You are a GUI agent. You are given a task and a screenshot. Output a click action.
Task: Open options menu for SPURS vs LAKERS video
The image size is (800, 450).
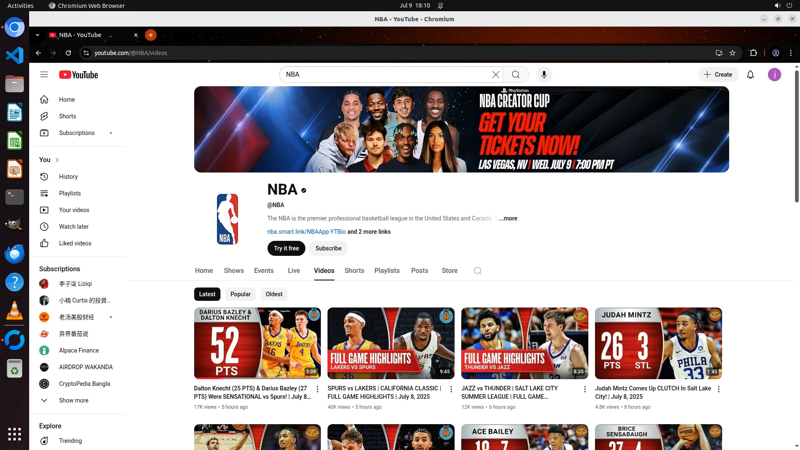451,389
